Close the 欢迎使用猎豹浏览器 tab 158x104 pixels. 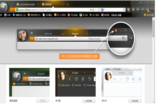click(x=38, y=4)
